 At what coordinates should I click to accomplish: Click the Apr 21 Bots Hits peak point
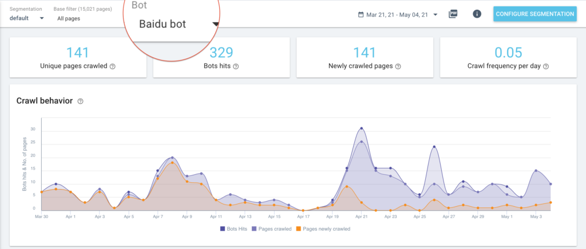(362, 128)
